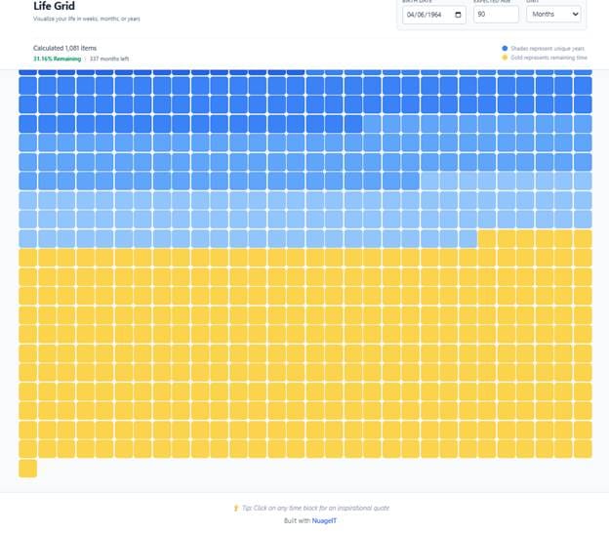Open the NuageIT link in the footer
Image resolution: width=609 pixels, height=534 pixels.
[x=325, y=520]
